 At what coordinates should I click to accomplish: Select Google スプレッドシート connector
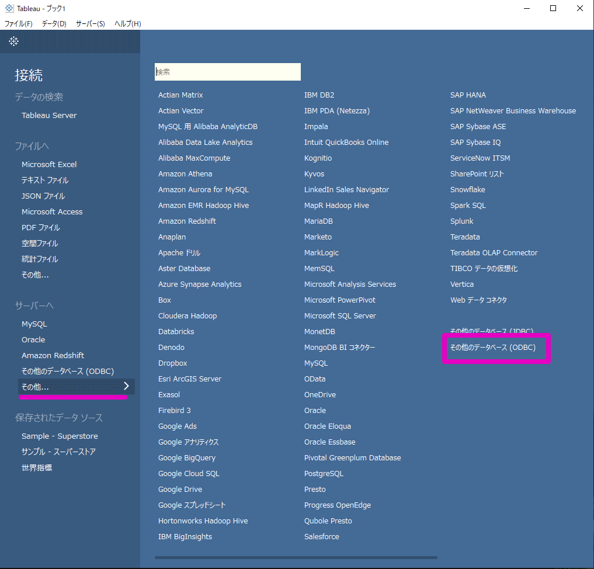click(x=192, y=505)
